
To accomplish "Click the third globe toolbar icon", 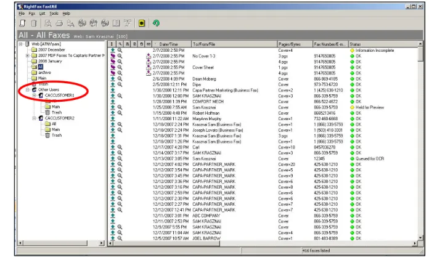I will 105,23.
